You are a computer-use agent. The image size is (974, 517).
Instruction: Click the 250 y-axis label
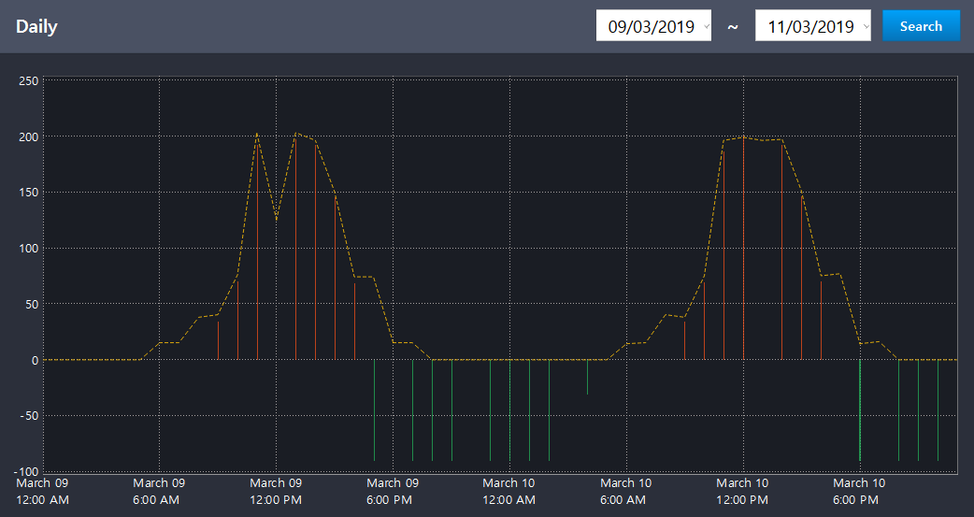point(28,80)
